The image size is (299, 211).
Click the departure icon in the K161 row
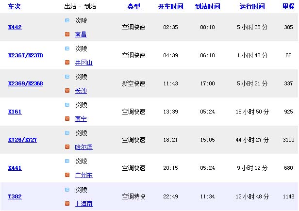67,105
